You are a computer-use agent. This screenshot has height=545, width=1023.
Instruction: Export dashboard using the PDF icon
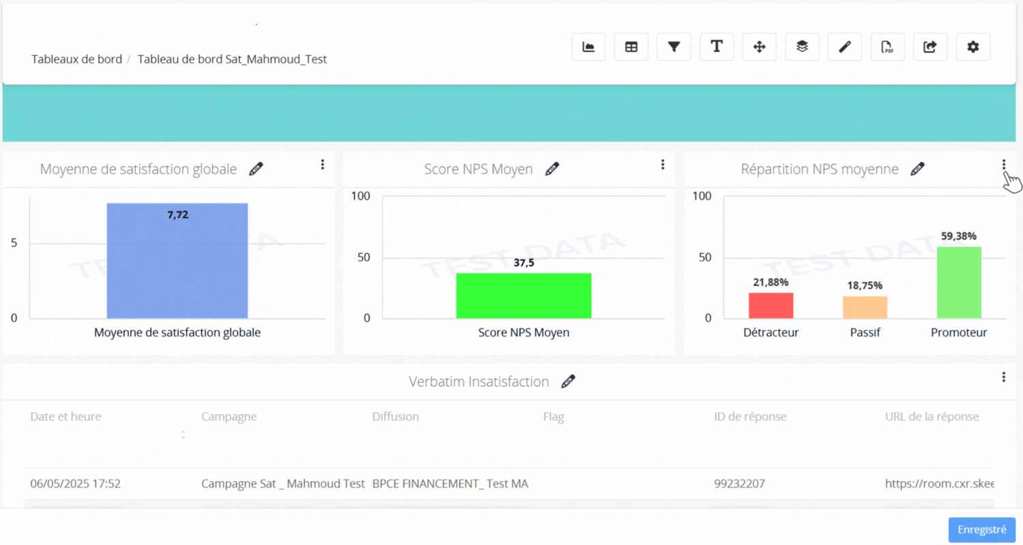(x=887, y=47)
